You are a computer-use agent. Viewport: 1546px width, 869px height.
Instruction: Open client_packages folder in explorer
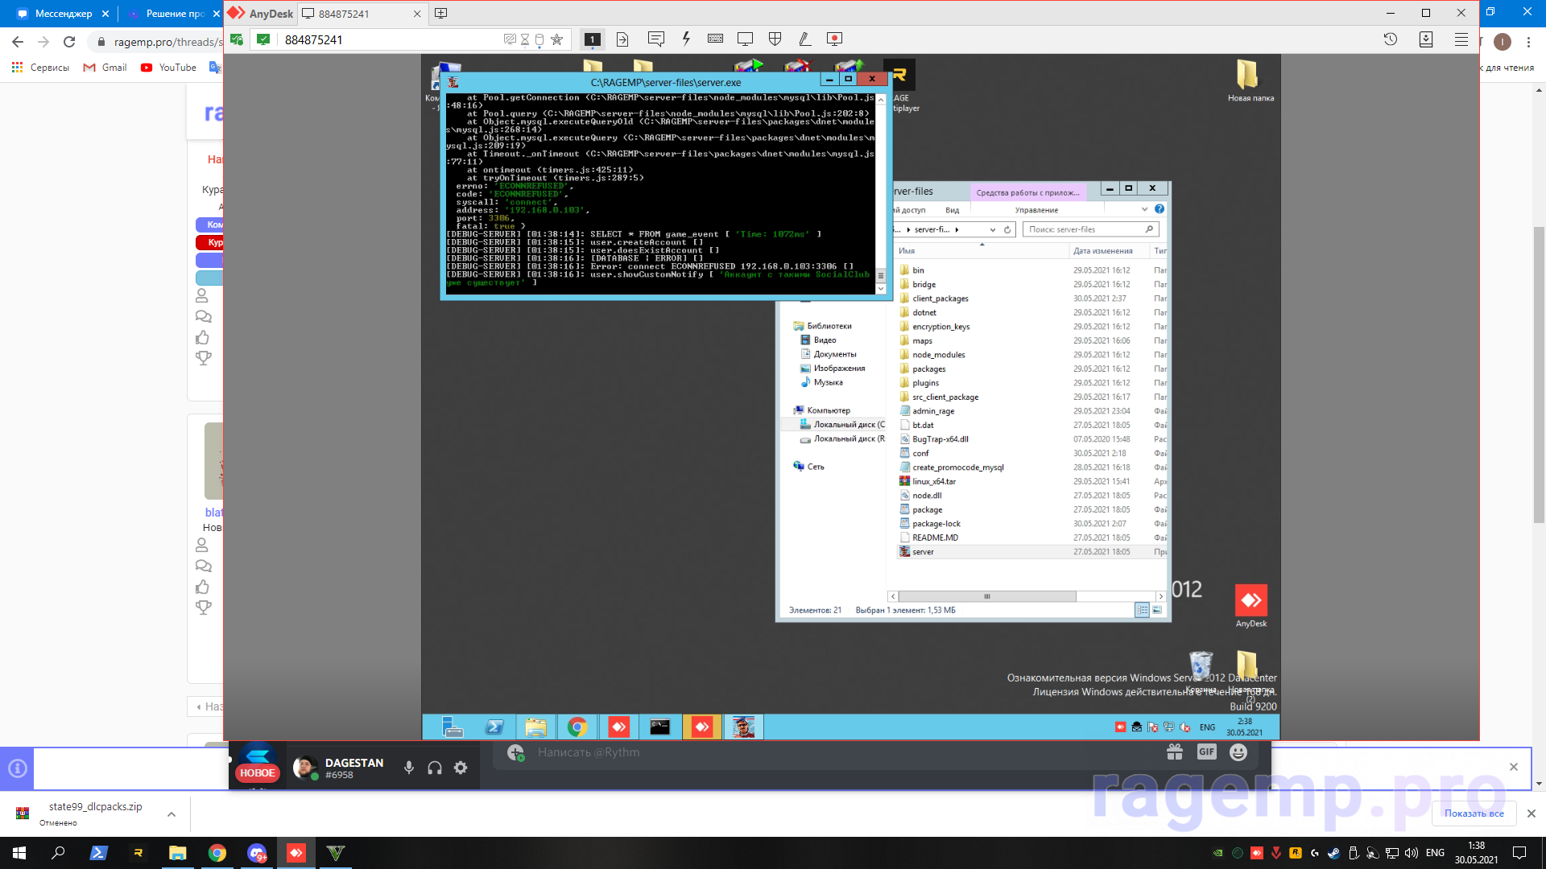tap(940, 299)
